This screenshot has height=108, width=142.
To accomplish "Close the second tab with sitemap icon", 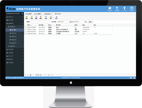I will pyautogui.click(x=42, y=14).
